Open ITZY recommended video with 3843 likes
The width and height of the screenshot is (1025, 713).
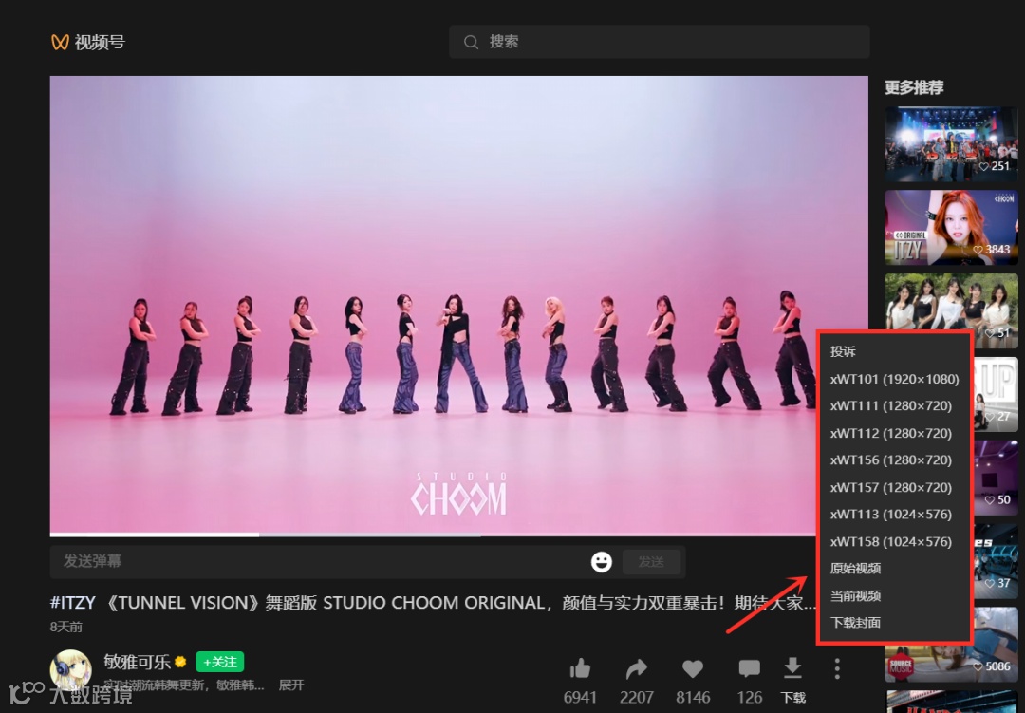951,228
